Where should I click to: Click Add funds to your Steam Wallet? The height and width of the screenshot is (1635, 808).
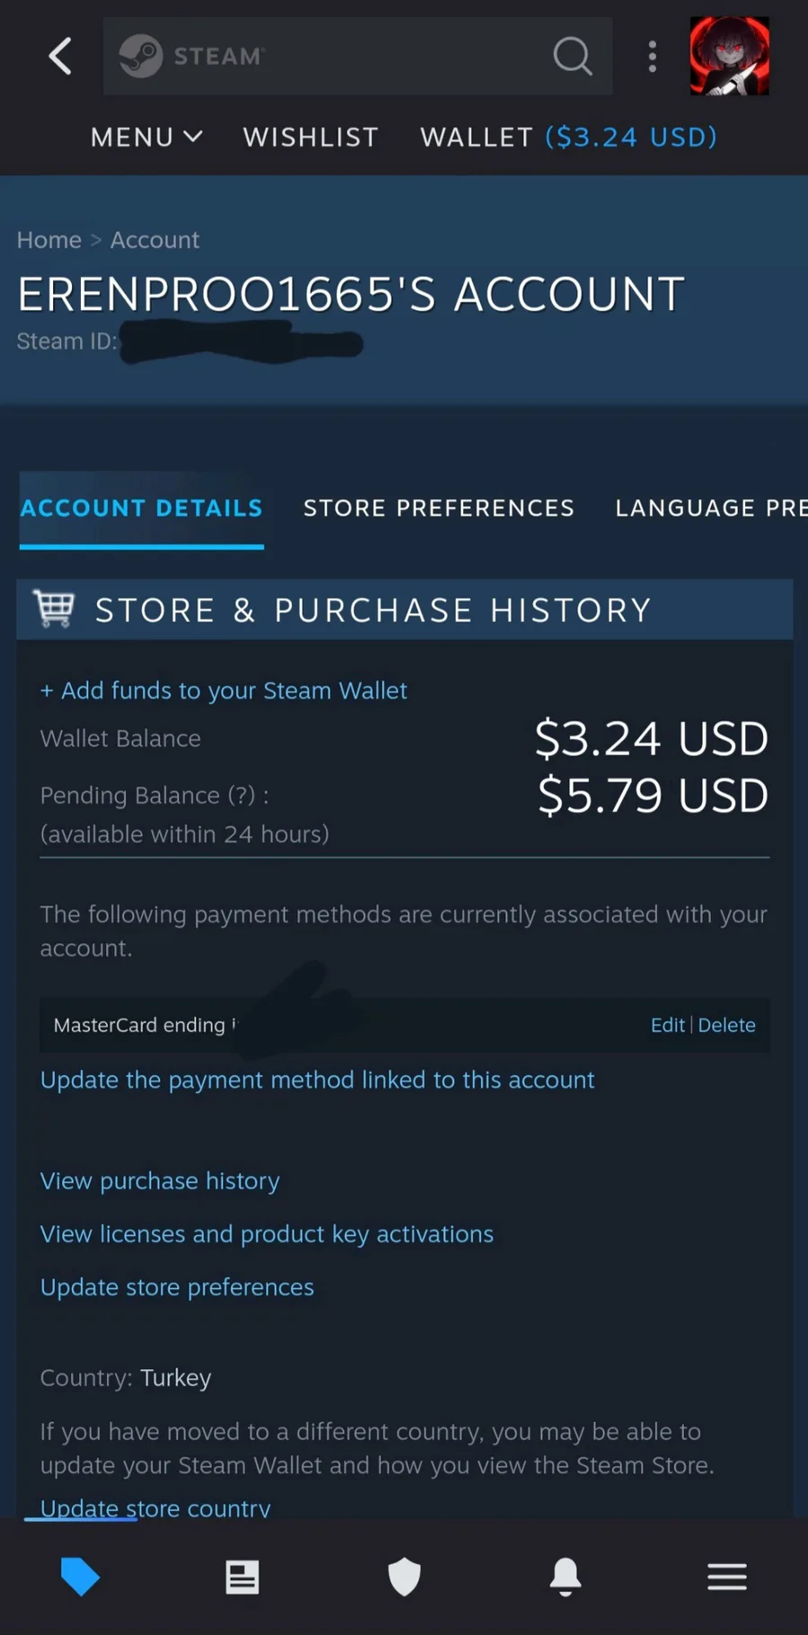click(x=224, y=690)
